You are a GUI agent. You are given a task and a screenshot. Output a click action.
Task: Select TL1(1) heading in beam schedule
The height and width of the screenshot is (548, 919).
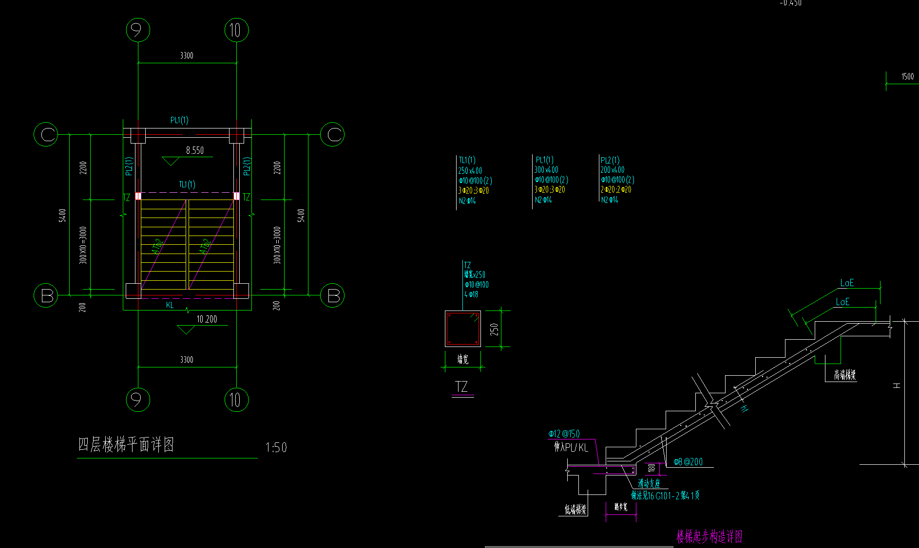pos(467,160)
